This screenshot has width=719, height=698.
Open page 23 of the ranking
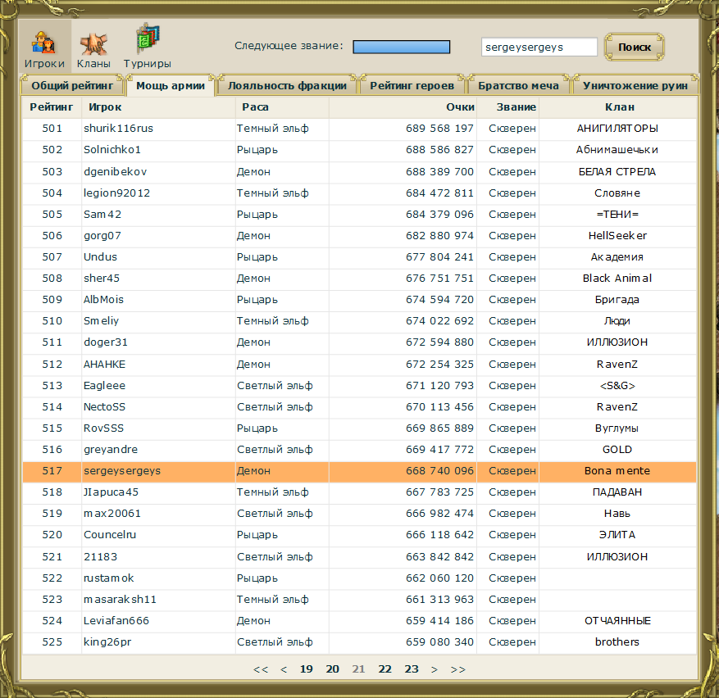coord(412,669)
